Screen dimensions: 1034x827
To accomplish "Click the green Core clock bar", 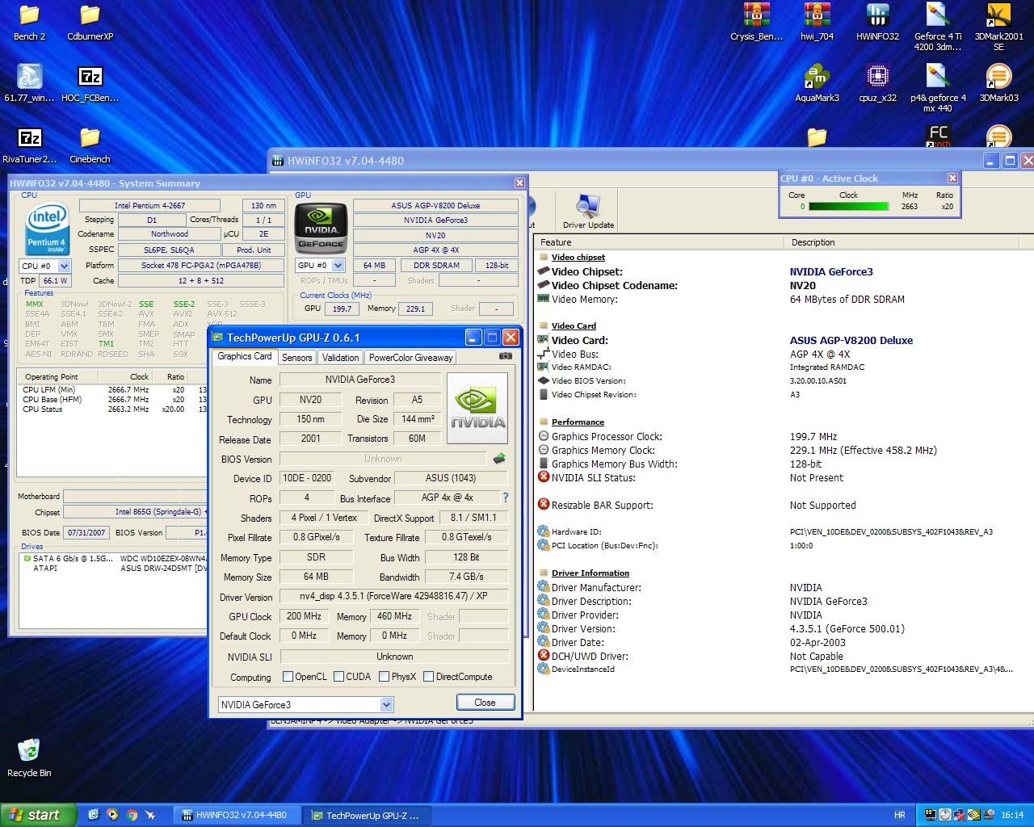I will 848,207.
